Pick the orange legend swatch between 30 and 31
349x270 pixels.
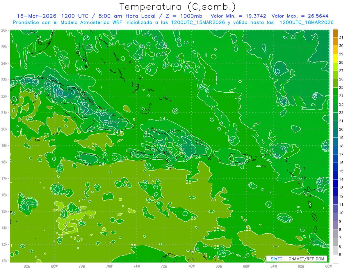tap(335, 42)
